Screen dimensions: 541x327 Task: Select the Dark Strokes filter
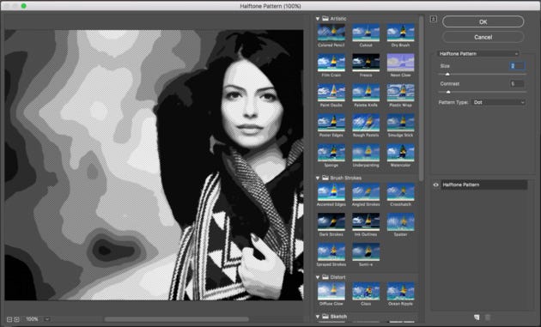pyautogui.click(x=331, y=221)
